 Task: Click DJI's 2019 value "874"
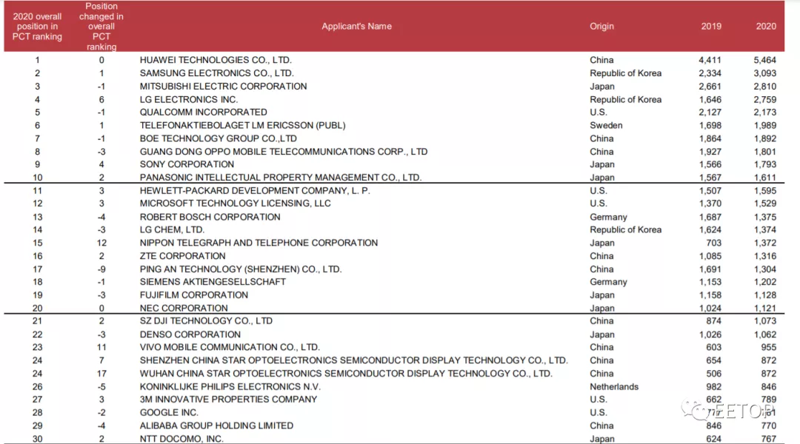tap(714, 321)
